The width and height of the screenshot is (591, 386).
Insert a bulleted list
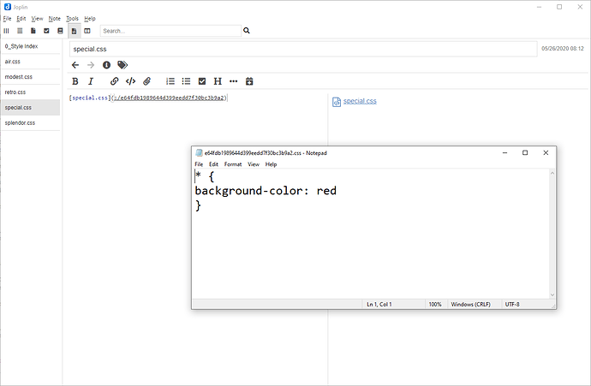(186, 81)
